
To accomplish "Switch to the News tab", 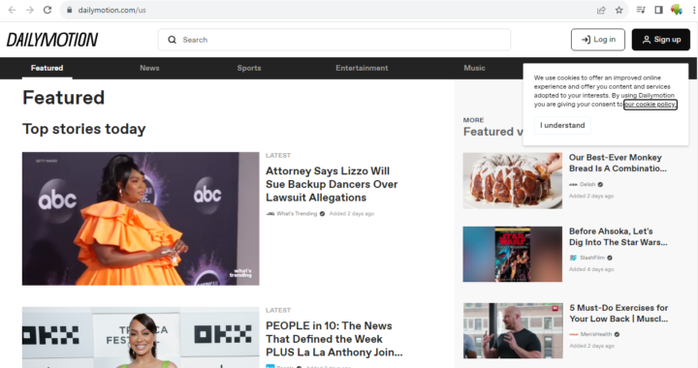I will click(x=149, y=68).
